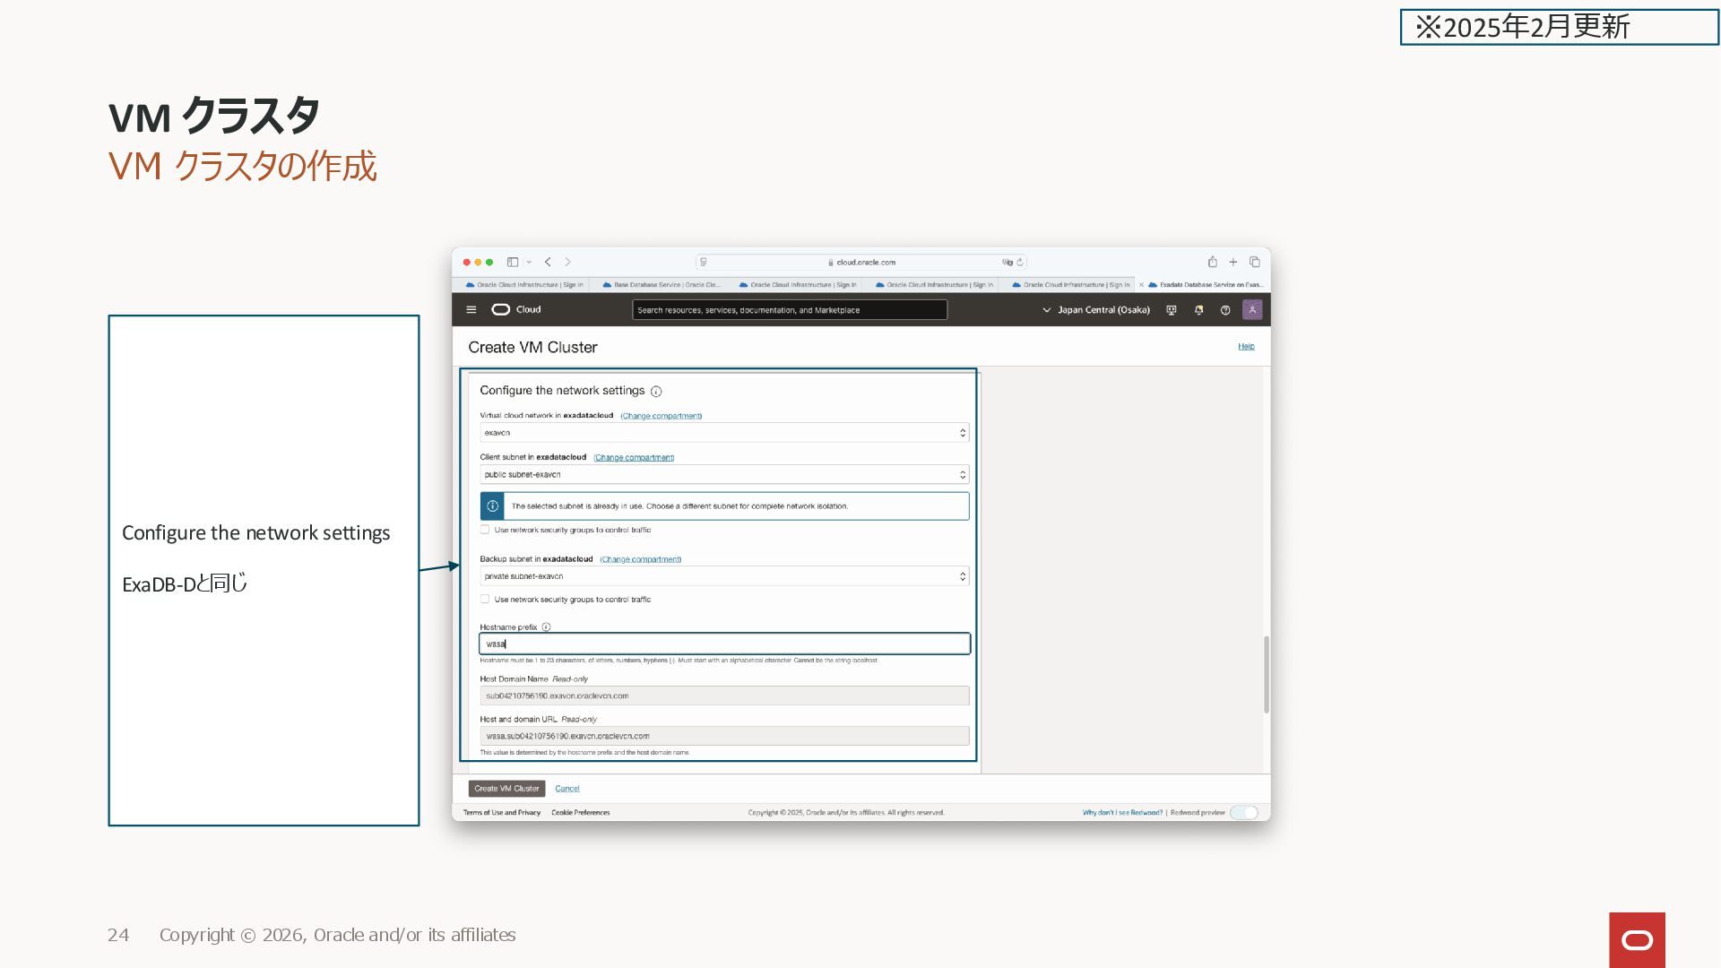Open the Client subnet dropdown

[x=723, y=475]
